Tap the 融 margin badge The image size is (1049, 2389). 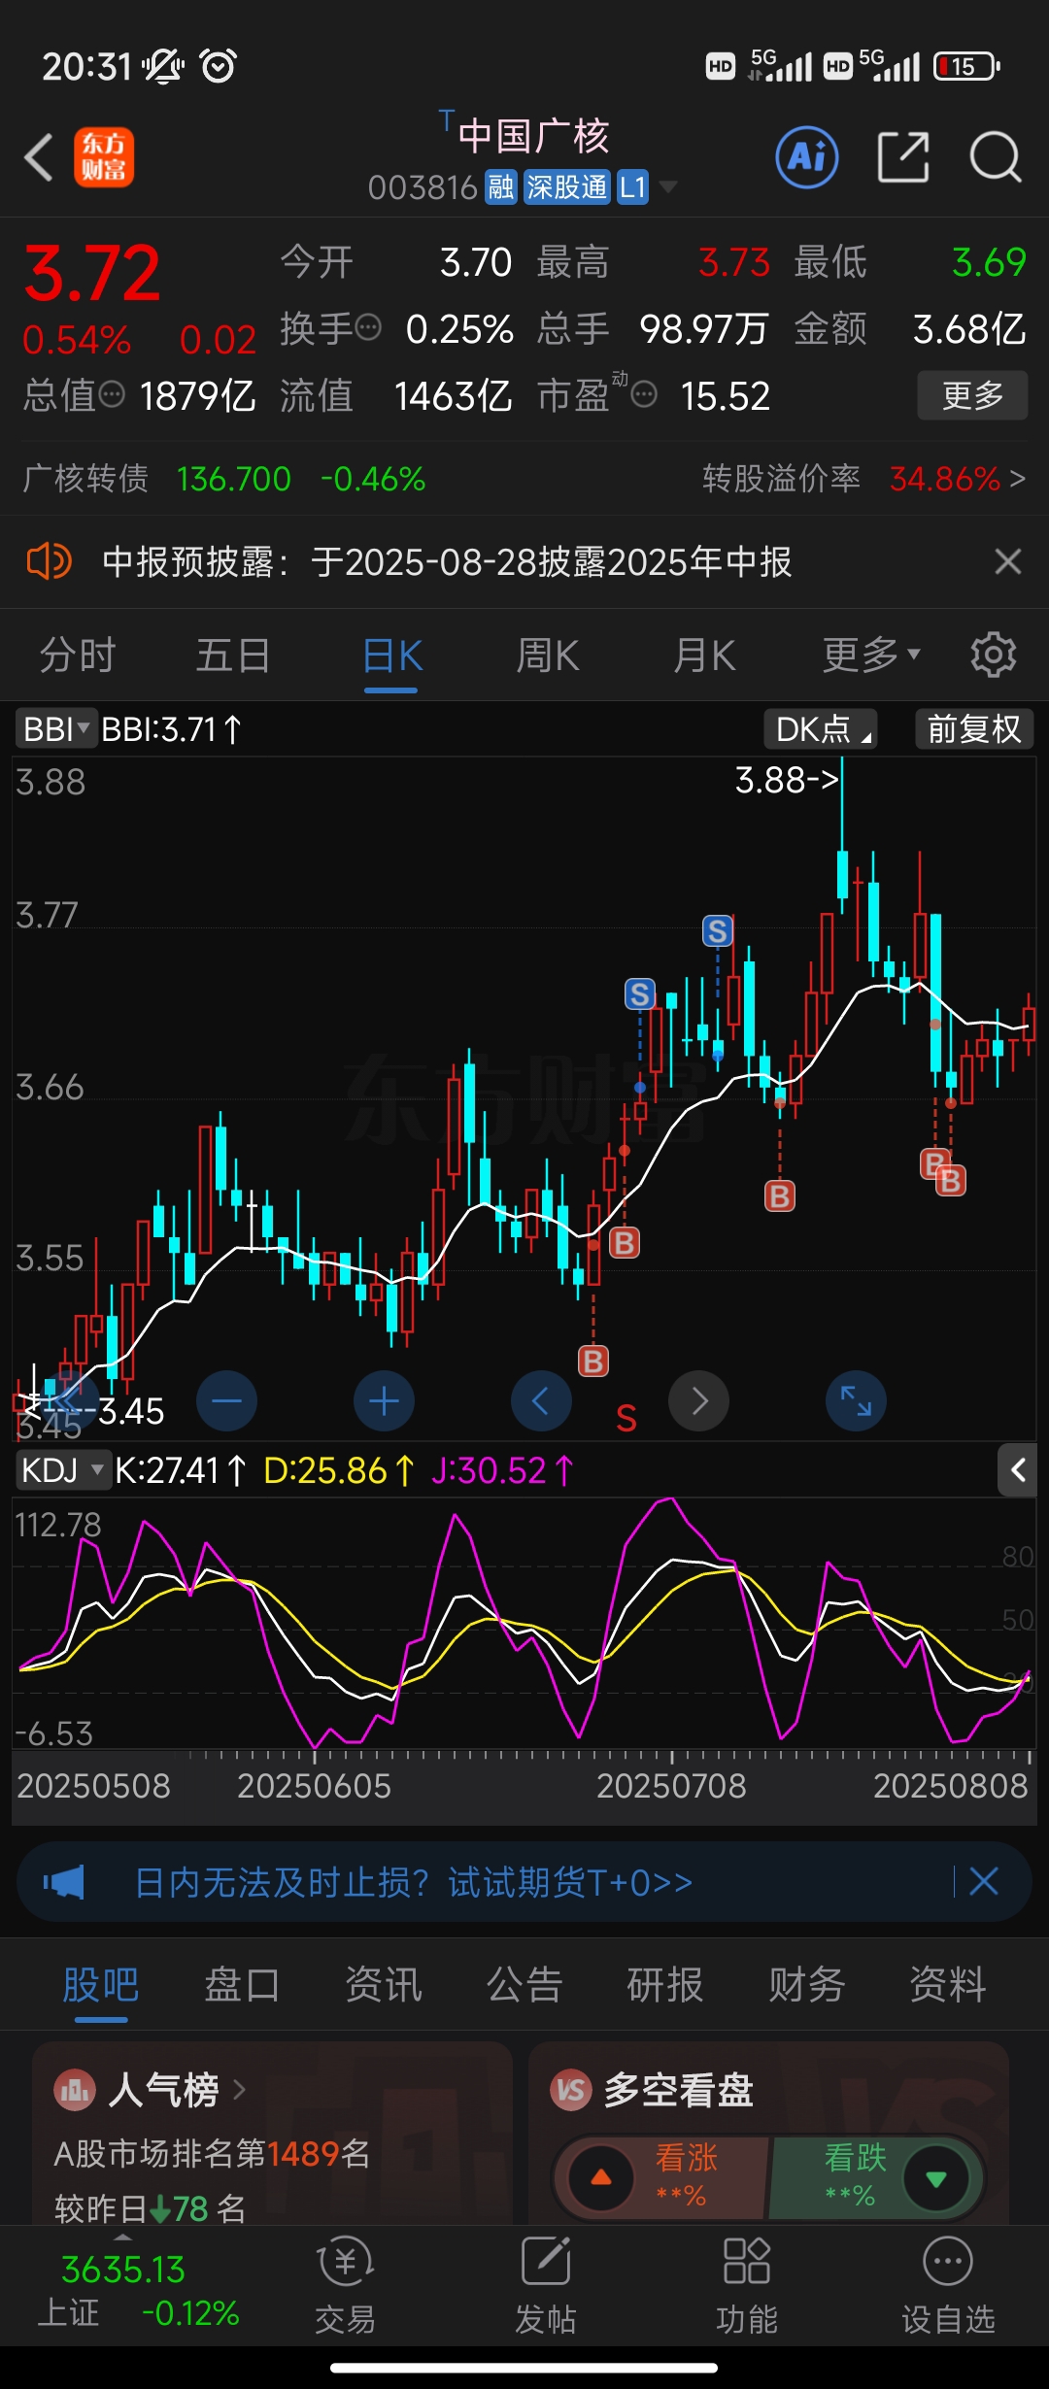click(501, 186)
